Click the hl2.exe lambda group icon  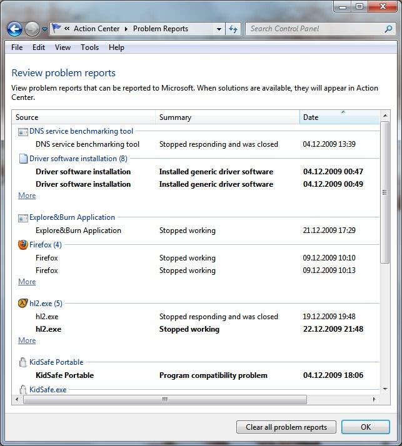coord(23,303)
